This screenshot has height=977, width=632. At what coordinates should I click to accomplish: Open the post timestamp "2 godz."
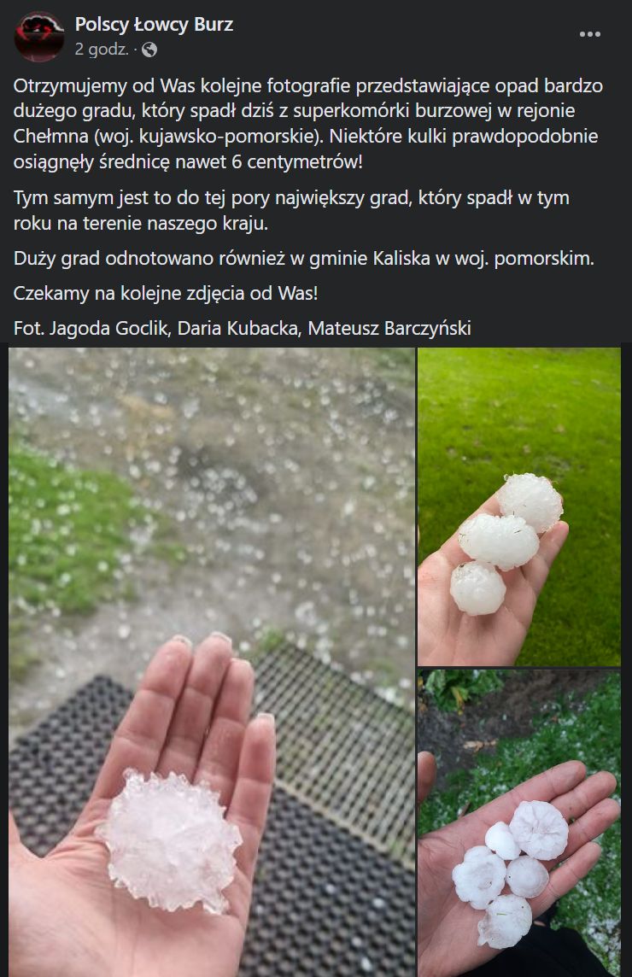click(102, 50)
